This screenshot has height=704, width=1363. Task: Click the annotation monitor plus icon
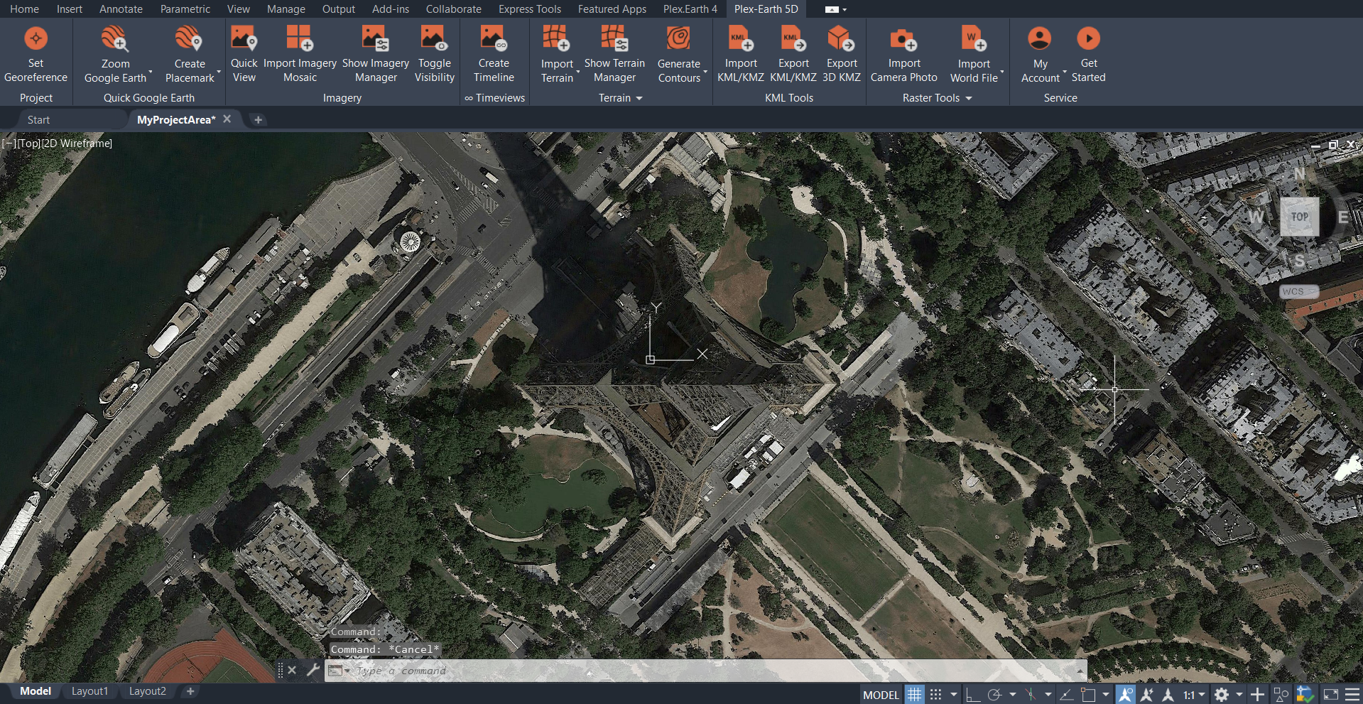1257,695
